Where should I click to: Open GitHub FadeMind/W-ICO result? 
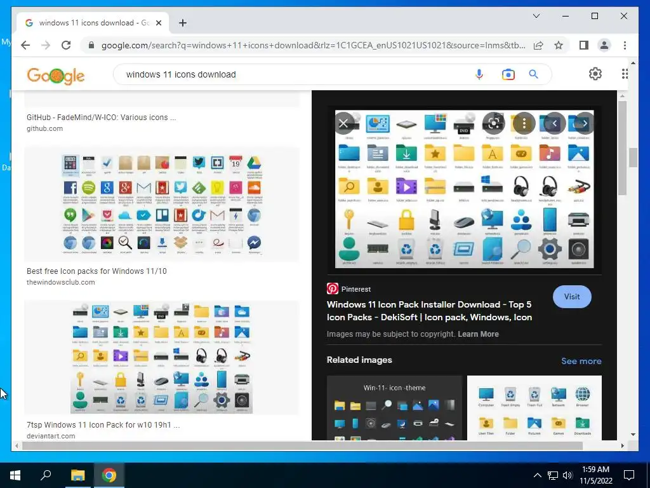coord(101,118)
